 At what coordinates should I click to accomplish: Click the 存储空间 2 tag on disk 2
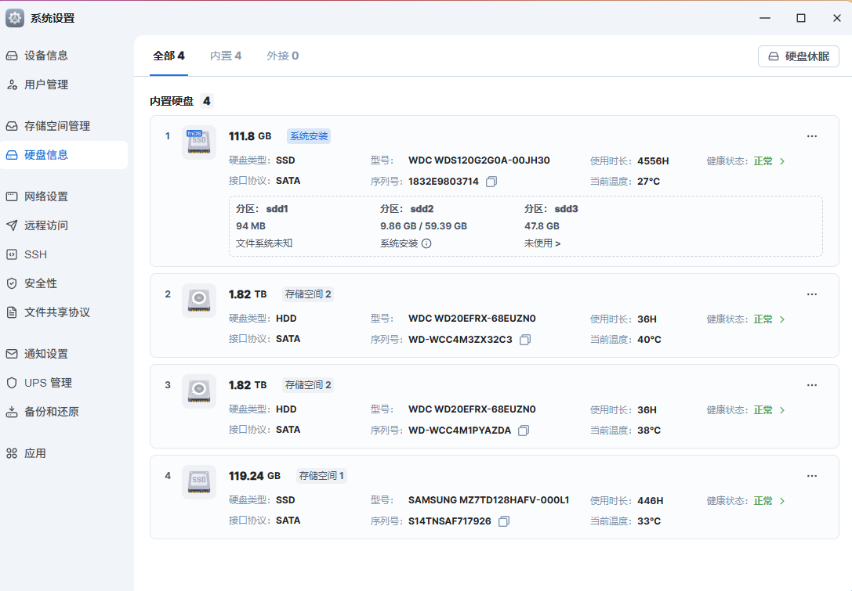coord(308,294)
